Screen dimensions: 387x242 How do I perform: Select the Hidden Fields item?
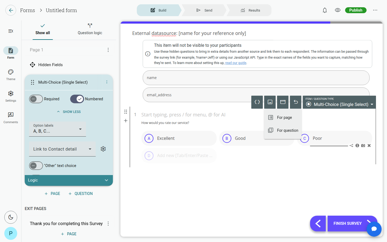coord(46,65)
